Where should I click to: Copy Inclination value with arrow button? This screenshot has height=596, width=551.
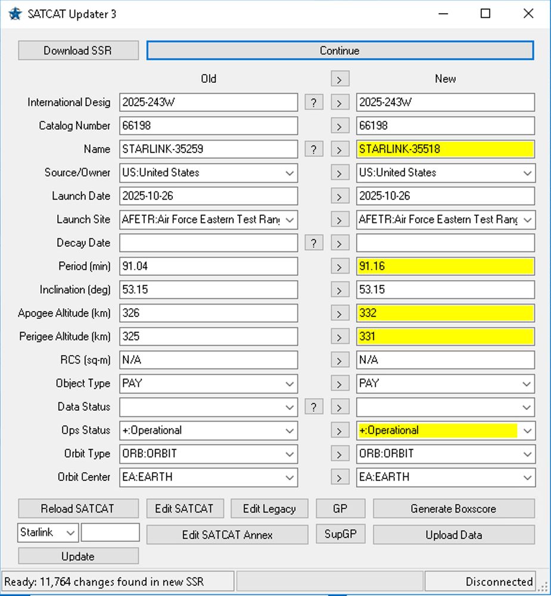pos(340,290)
